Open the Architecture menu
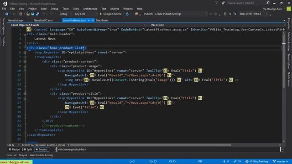 point(90,9)
